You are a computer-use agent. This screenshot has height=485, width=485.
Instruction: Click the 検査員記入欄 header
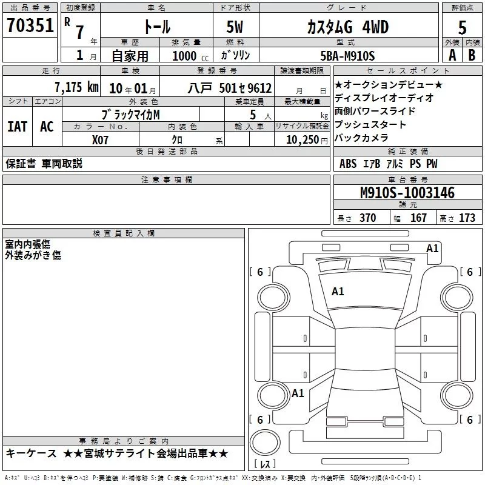tap(124, 233)
